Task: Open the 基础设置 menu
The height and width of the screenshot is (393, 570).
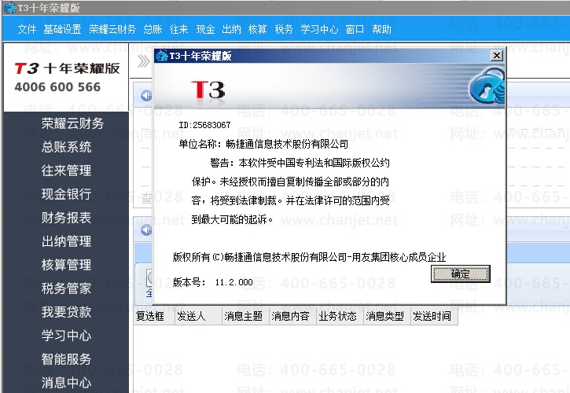Action: click(62, 29)
